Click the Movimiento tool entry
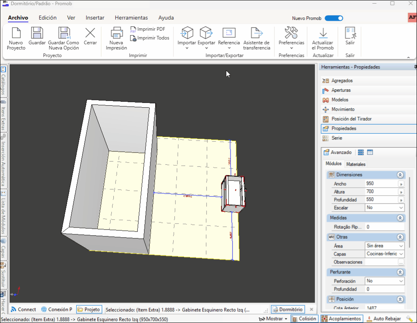This screenshot has height=323, width=417. [343, 109]
